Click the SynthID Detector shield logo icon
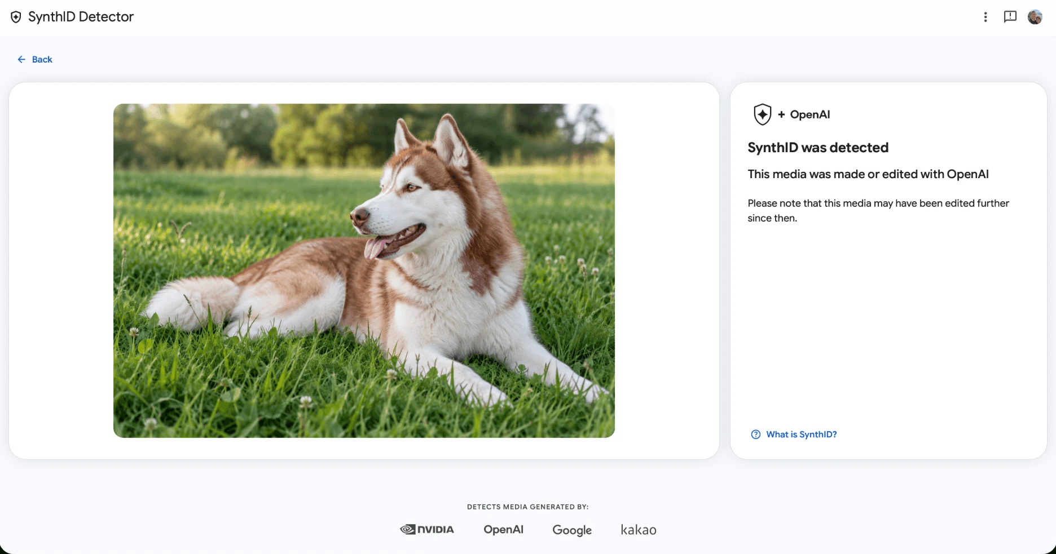Screen dimensions: 1056x554 pos(16,17)
